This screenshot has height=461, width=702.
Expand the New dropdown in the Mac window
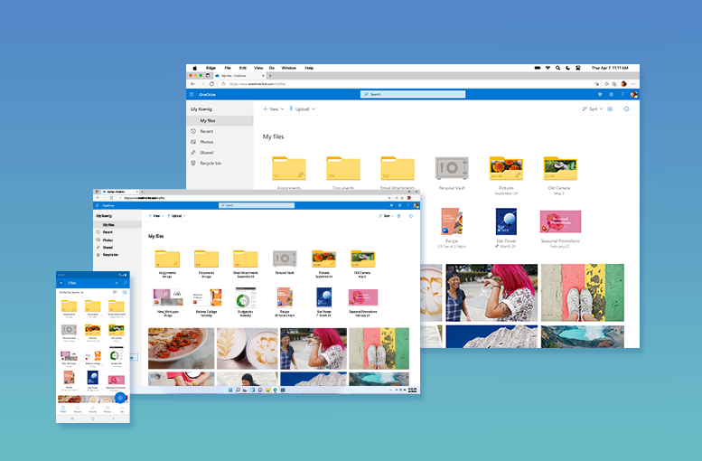[x=273, y=108]
